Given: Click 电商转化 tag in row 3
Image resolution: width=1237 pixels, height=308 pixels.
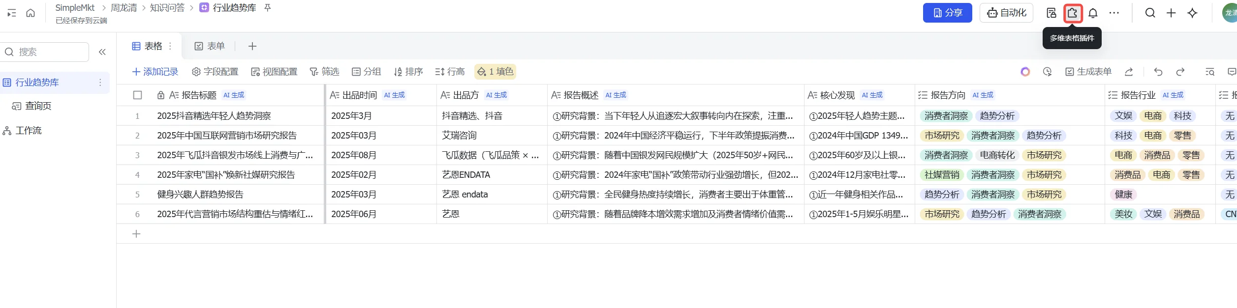Looking at the screenshot, I should click(997, 155).
